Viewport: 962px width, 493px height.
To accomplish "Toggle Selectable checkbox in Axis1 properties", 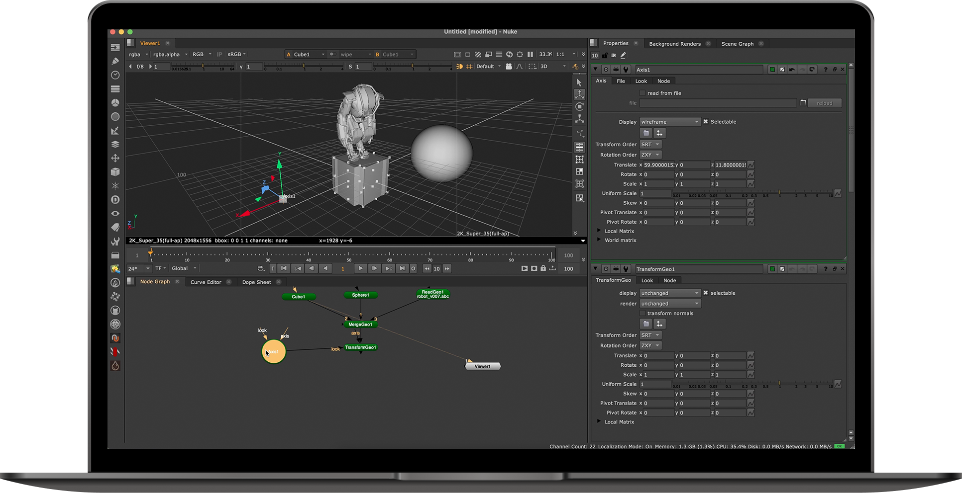I will (706, 122).
